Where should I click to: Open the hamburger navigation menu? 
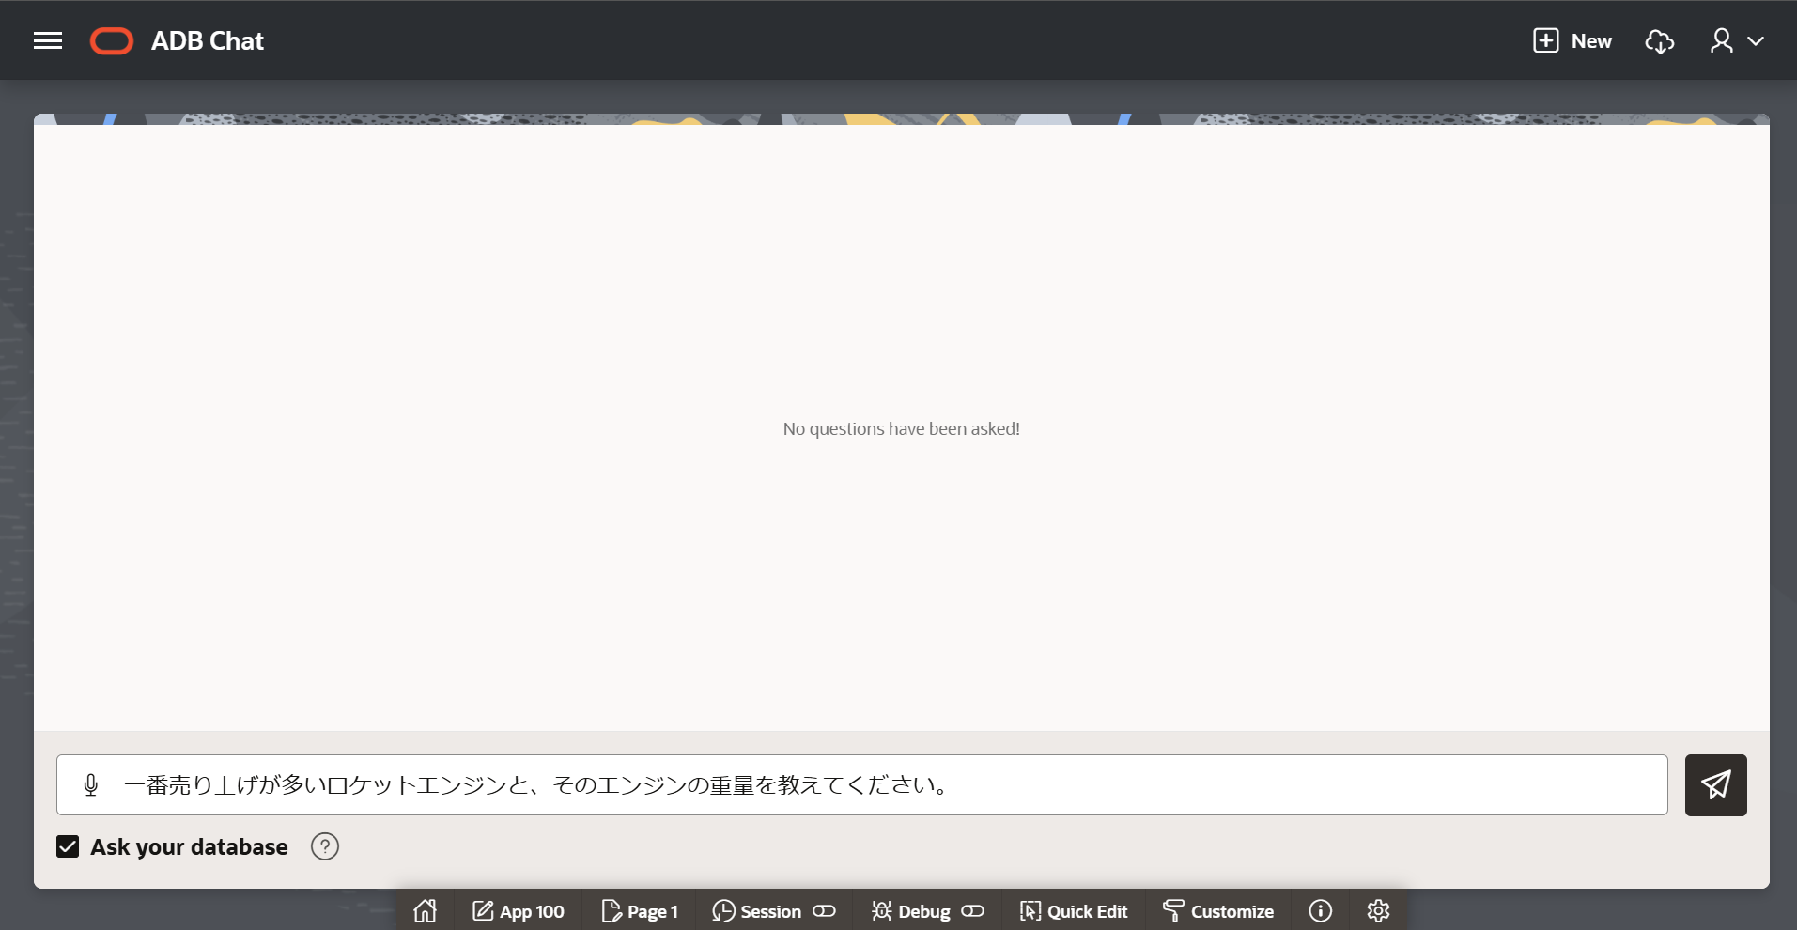pyautogui.click(x=48, y=40)
